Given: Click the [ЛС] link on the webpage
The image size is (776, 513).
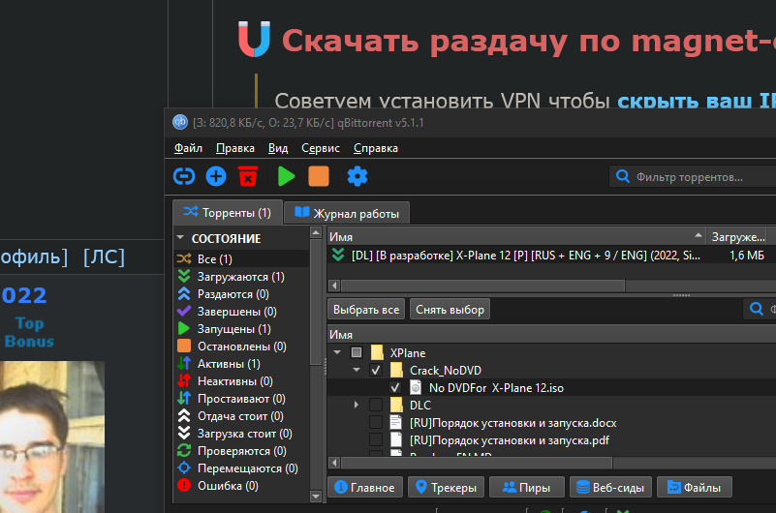Looking at the screenshot, I should (104, 257).
